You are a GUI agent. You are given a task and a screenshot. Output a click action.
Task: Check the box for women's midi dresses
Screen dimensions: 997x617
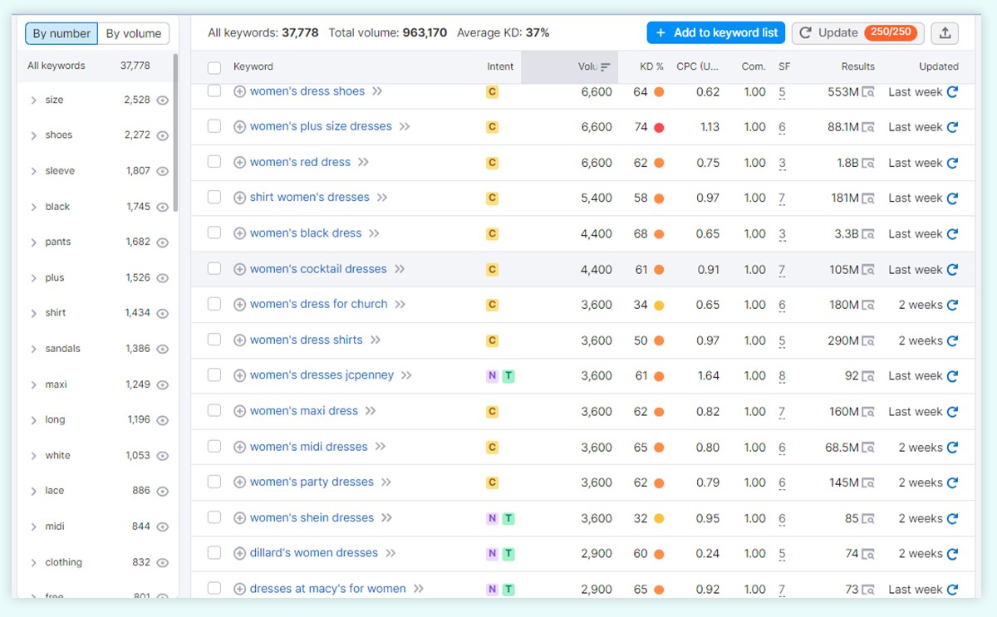tap(214, 447)
